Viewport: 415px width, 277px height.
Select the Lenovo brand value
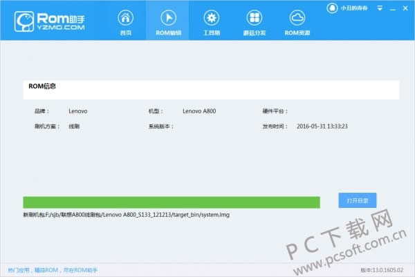pyautogui.click(x=77, y=111)
